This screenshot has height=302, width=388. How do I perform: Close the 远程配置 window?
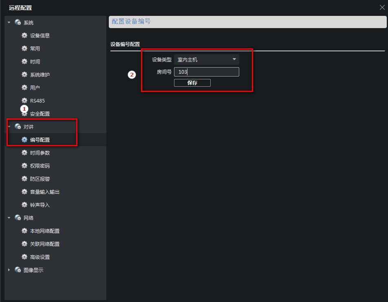382,7
